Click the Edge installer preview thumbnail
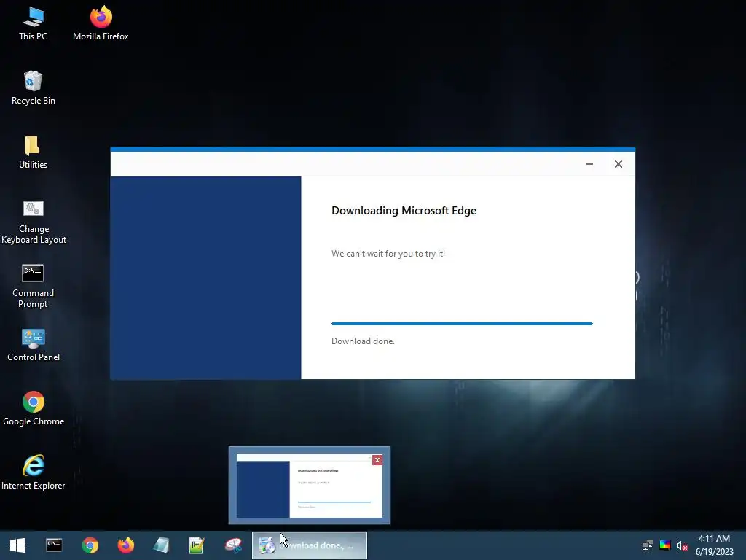 tap(309, 486)
